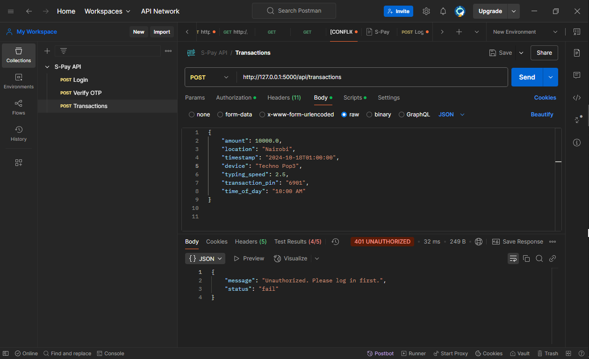
Task: Open the Console in status bar
Action: pyautogui.click(x=110, y=353)
